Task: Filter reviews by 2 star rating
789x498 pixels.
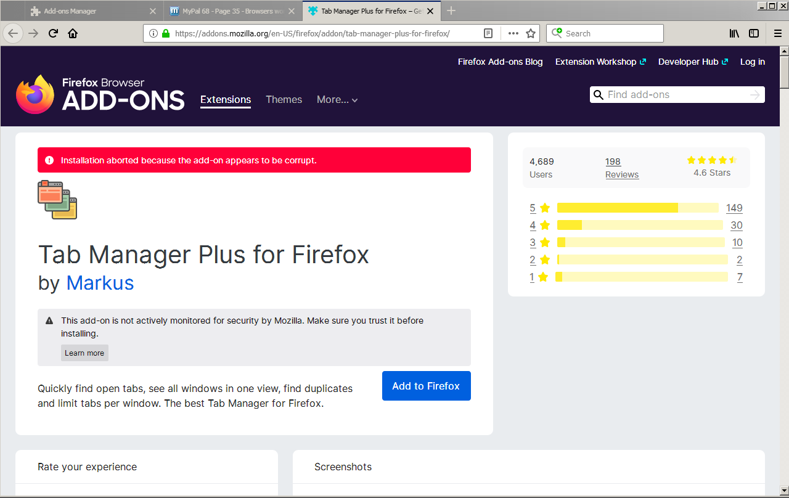Action: (x=539, y=259)
